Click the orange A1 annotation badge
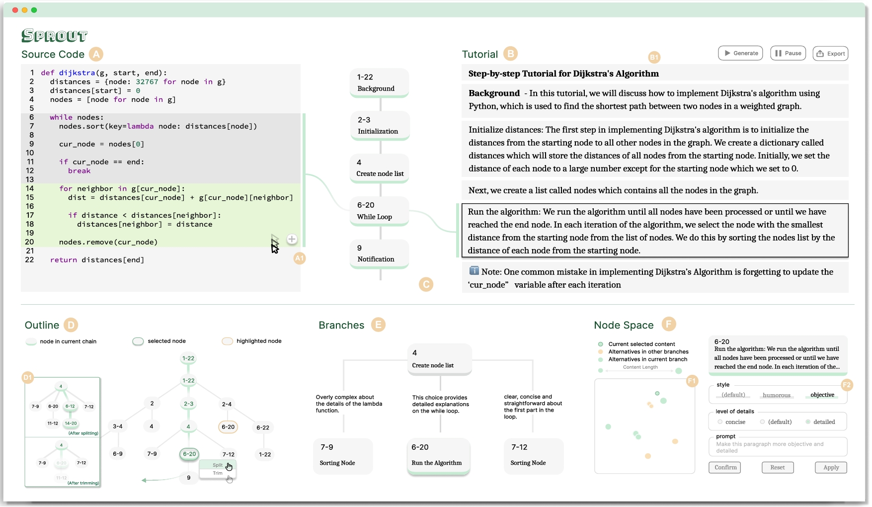Image resolution: width=872 pixels, height=507 pixels. coord(299,258)
